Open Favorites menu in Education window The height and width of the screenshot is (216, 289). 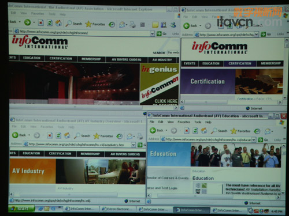click(x=184, y=122)
